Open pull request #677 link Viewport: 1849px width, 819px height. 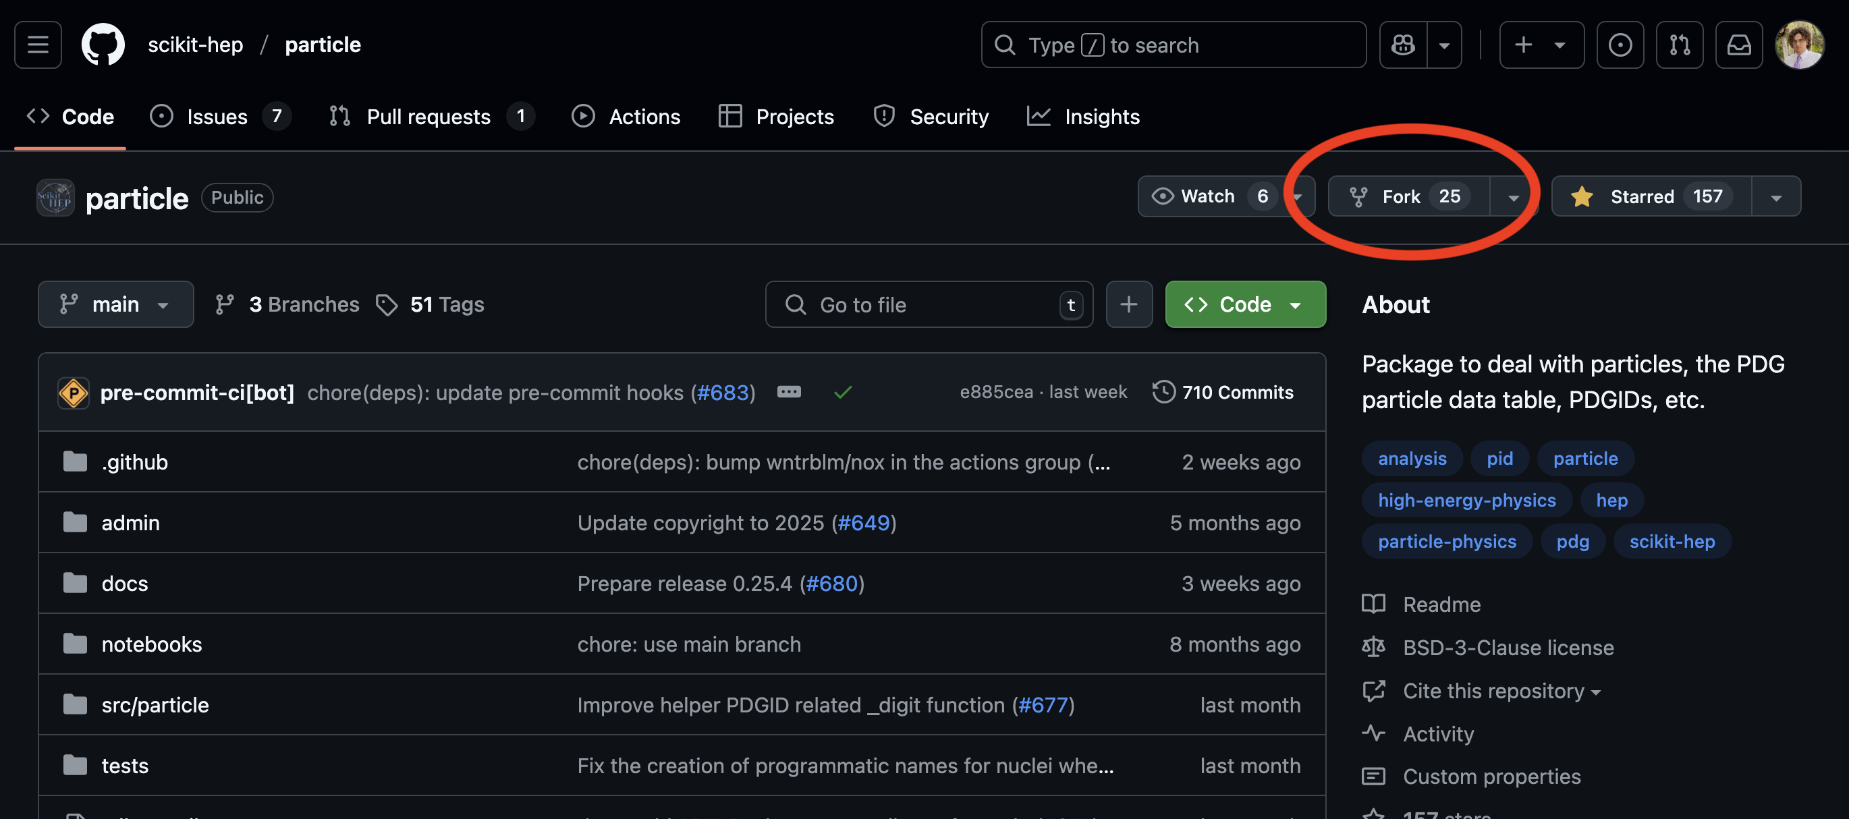point(1043,705)
